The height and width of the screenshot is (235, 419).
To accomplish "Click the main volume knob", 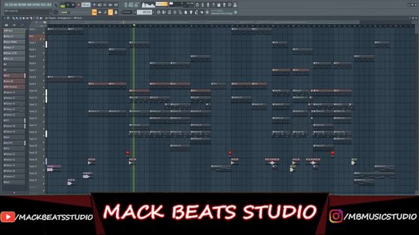I will [56, 5].
